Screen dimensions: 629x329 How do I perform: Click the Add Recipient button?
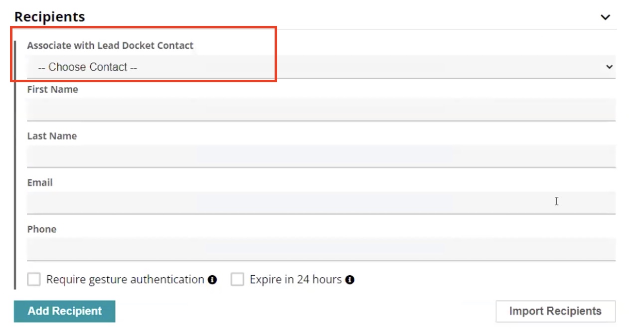(x=65, y=311)
